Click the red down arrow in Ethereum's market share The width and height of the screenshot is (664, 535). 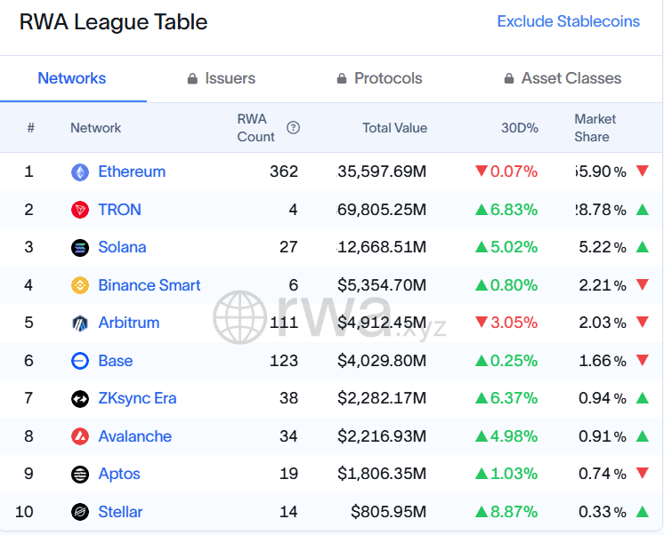point(643,171)
